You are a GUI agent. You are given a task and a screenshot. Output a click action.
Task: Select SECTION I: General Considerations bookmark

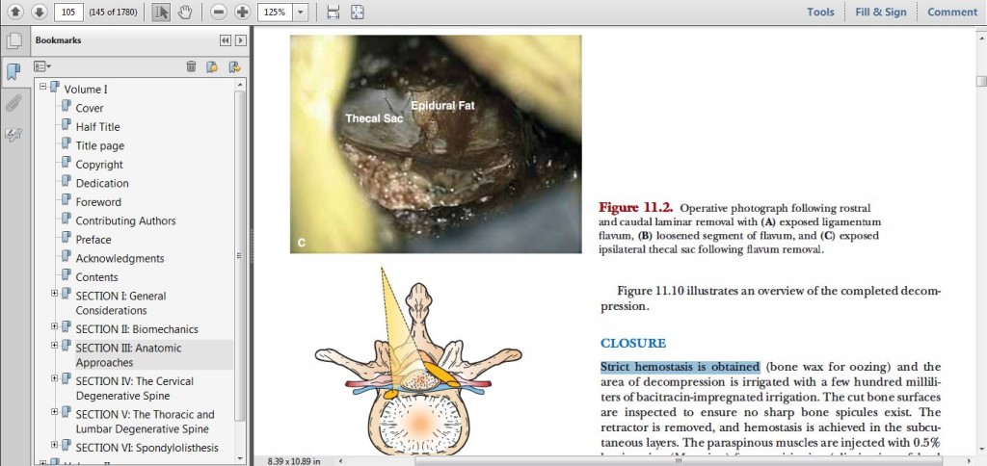pyautogui.click(x=120, y=303)
